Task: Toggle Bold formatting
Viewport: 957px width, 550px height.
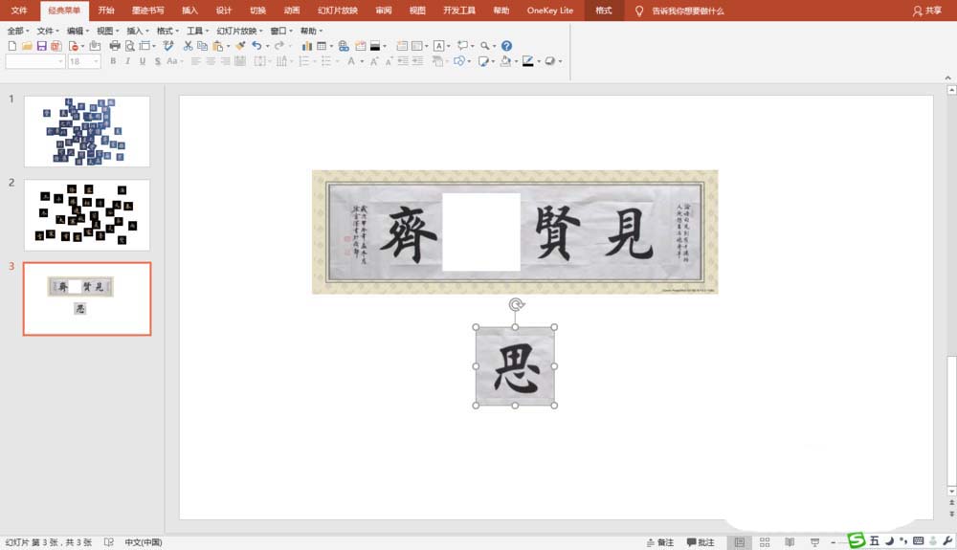Action: tap(113, 61)
